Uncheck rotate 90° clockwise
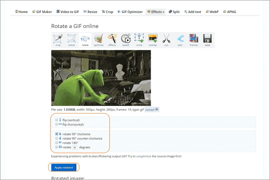The width and height of the screenshot is (270, 180). pyautogui.click(x=57, y=134)
